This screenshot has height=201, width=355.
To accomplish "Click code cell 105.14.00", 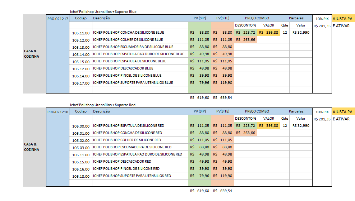I will (x=80, y=54).
